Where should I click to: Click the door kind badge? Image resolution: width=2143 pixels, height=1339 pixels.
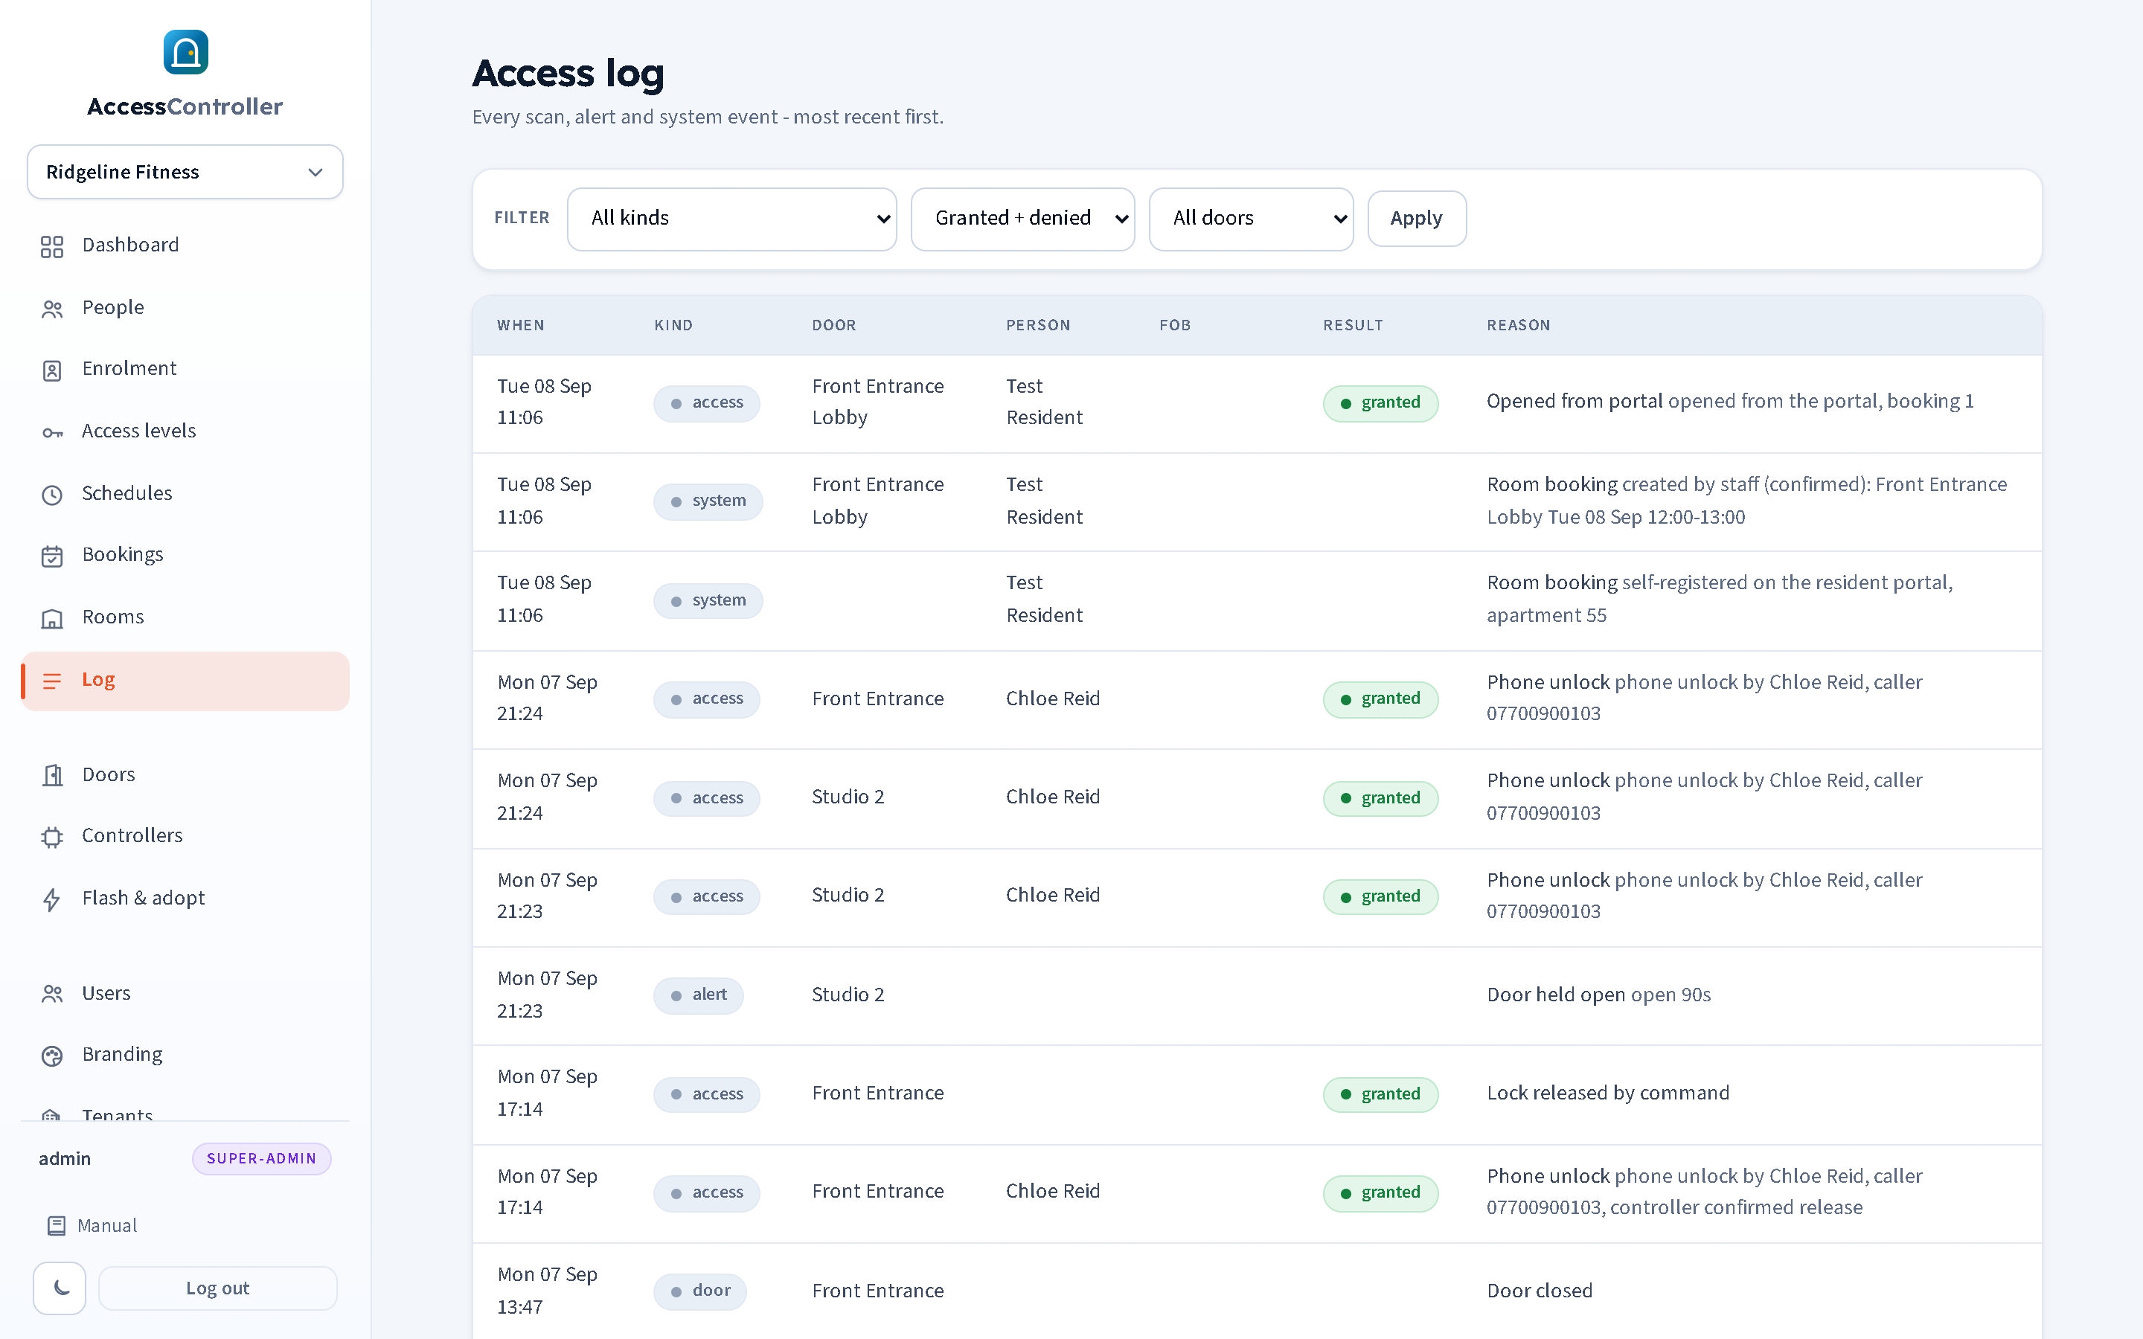coord(699,1291)
